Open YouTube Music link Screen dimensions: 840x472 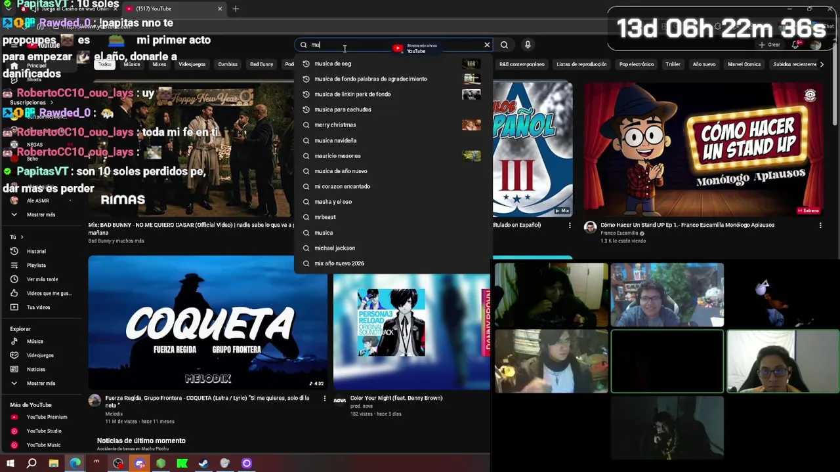pos(43,445)
